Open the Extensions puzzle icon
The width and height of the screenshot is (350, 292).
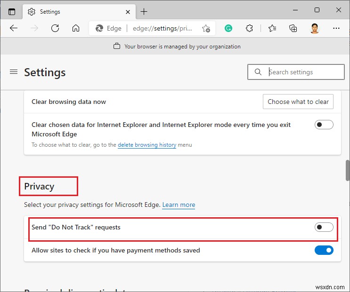tap(250, 28)
